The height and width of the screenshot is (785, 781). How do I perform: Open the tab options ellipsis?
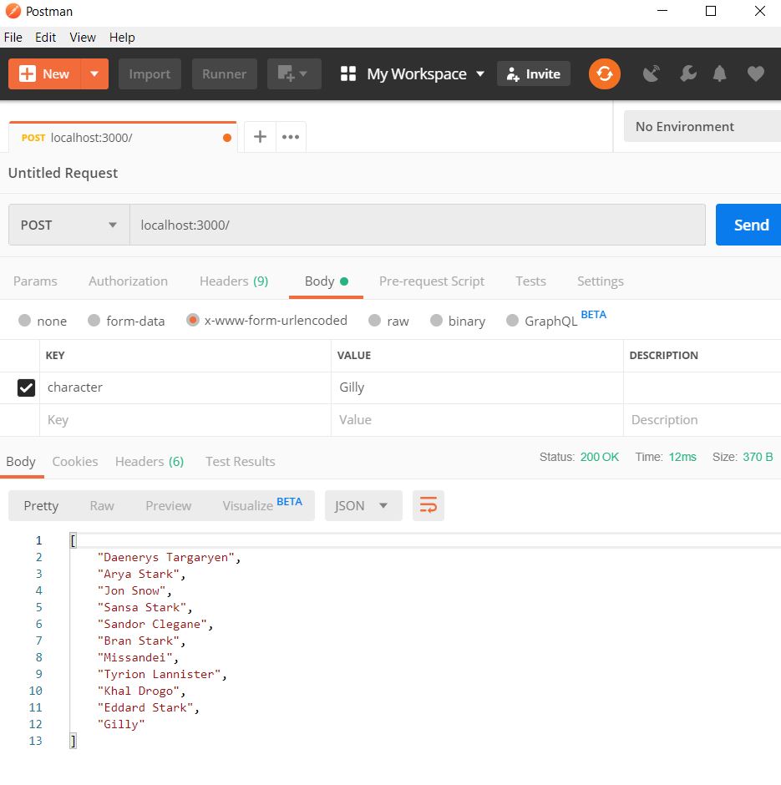[x=291, y=137]
